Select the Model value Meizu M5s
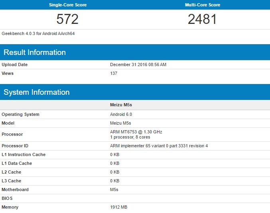270x213 pixels. click(120, 123)
